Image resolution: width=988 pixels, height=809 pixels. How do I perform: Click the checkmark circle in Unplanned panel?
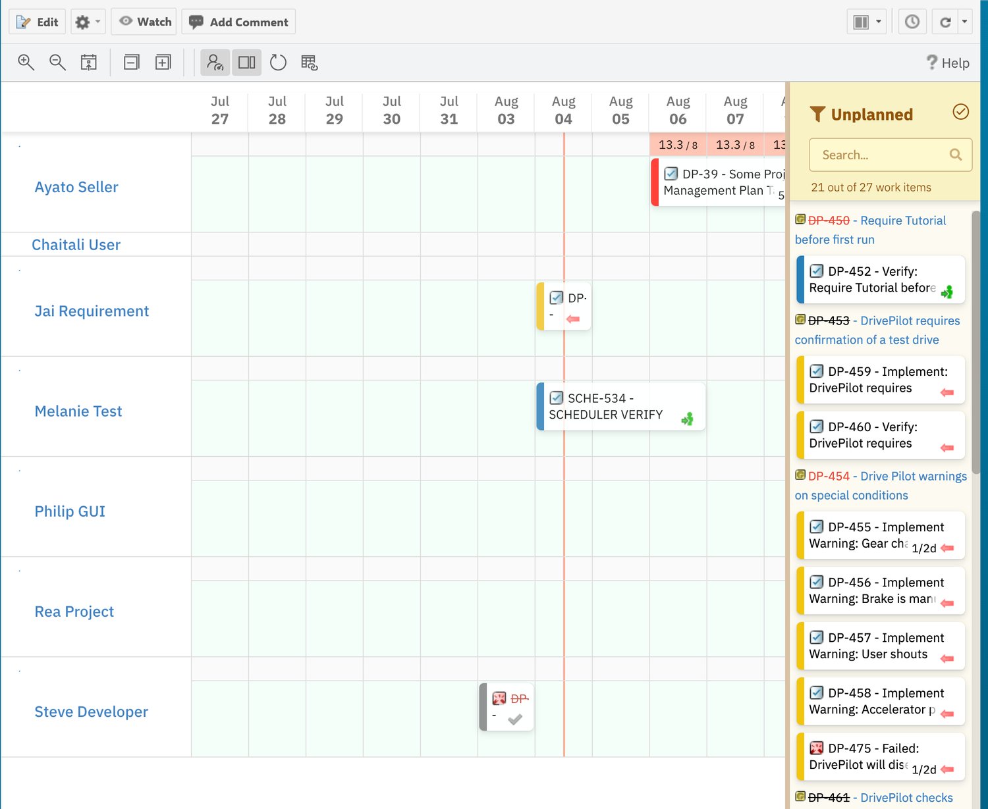(x=961, y=112)
